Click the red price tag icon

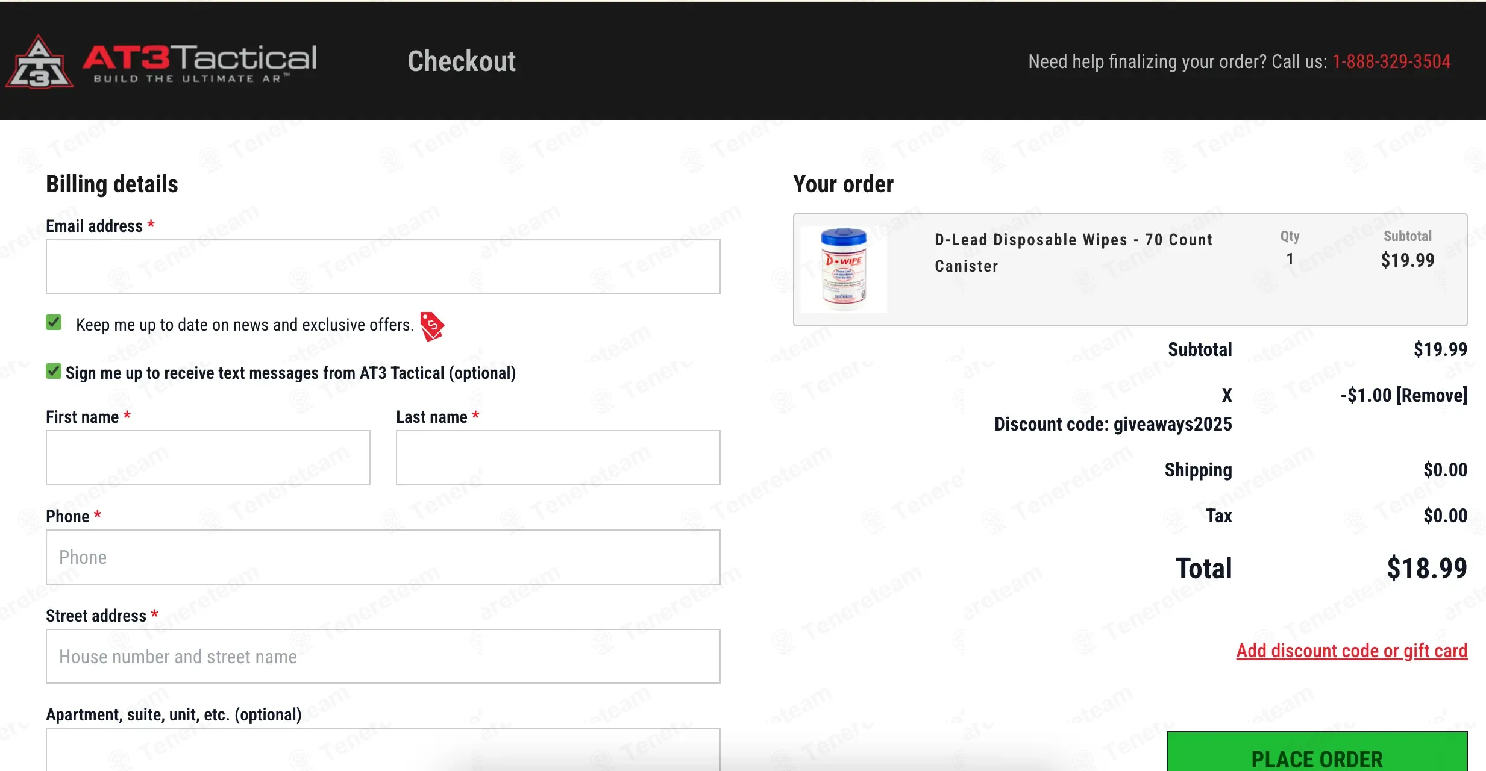[x=432, y=326]
